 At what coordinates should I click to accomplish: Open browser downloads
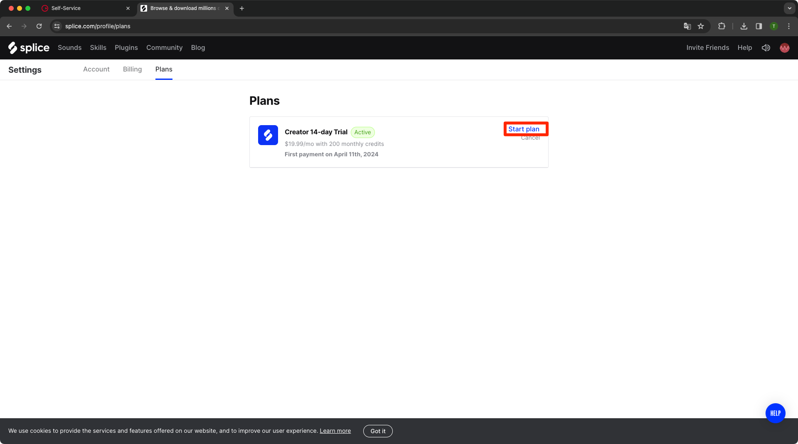click(744, 26)
